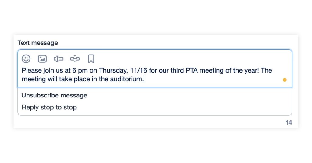The image size is (312, 163).
Task: Click the insert image icon
Action: (x=42, y=59)
